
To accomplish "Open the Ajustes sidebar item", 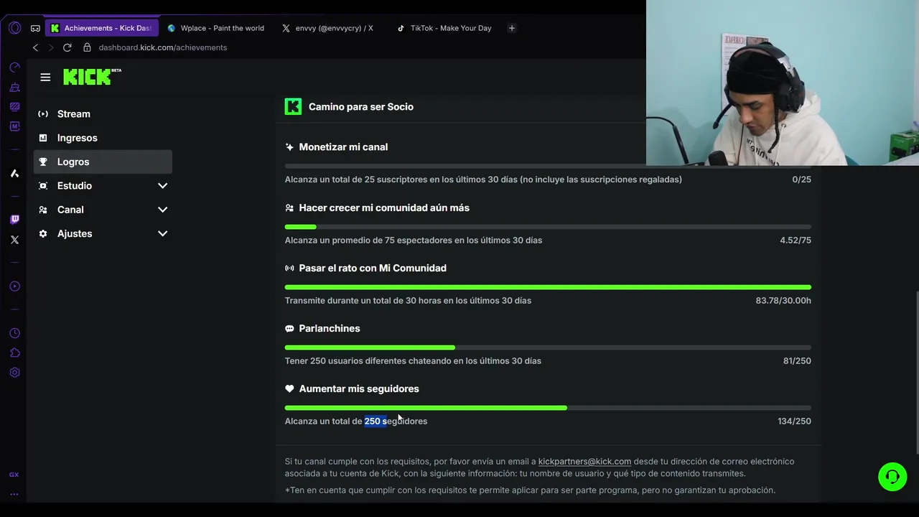I will [x=103, y=233].
